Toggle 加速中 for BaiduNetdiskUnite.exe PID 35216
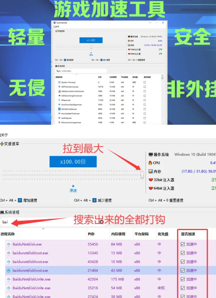 [183, 288]
